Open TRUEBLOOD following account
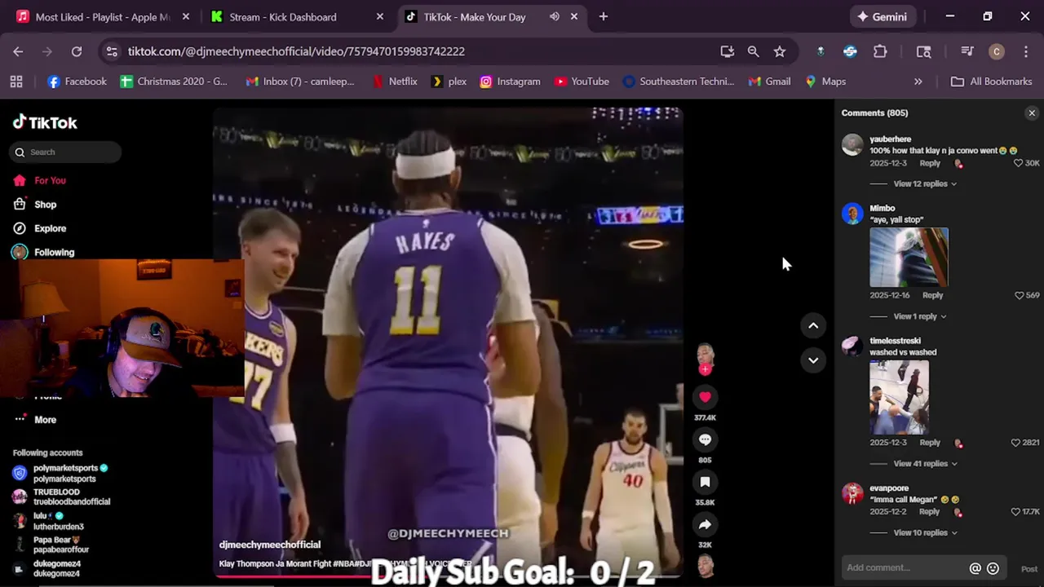The width and height of the screenshot is (1044, 587). [63, 497]
